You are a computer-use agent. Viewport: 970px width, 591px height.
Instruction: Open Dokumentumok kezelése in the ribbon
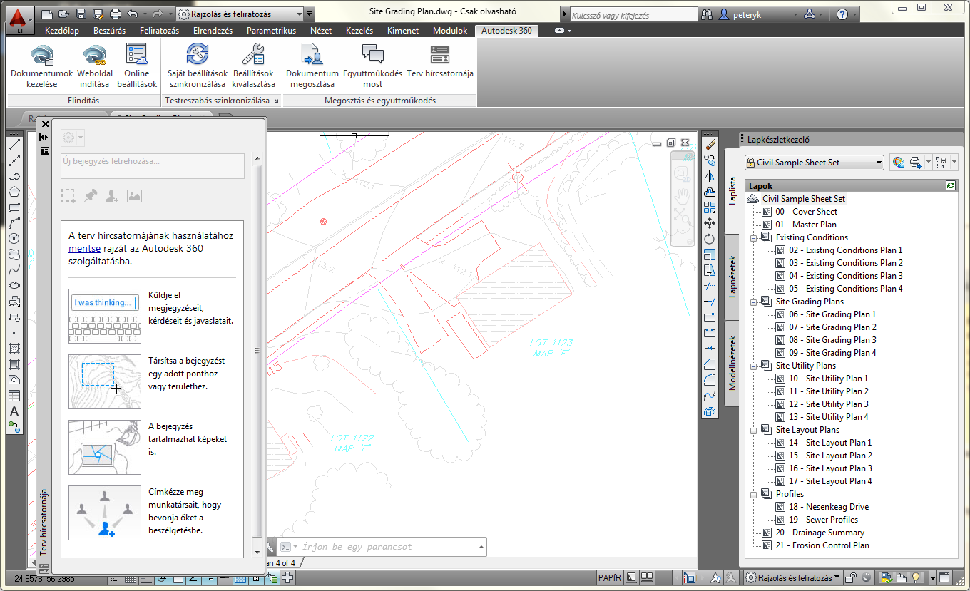(x=42, y=66)
